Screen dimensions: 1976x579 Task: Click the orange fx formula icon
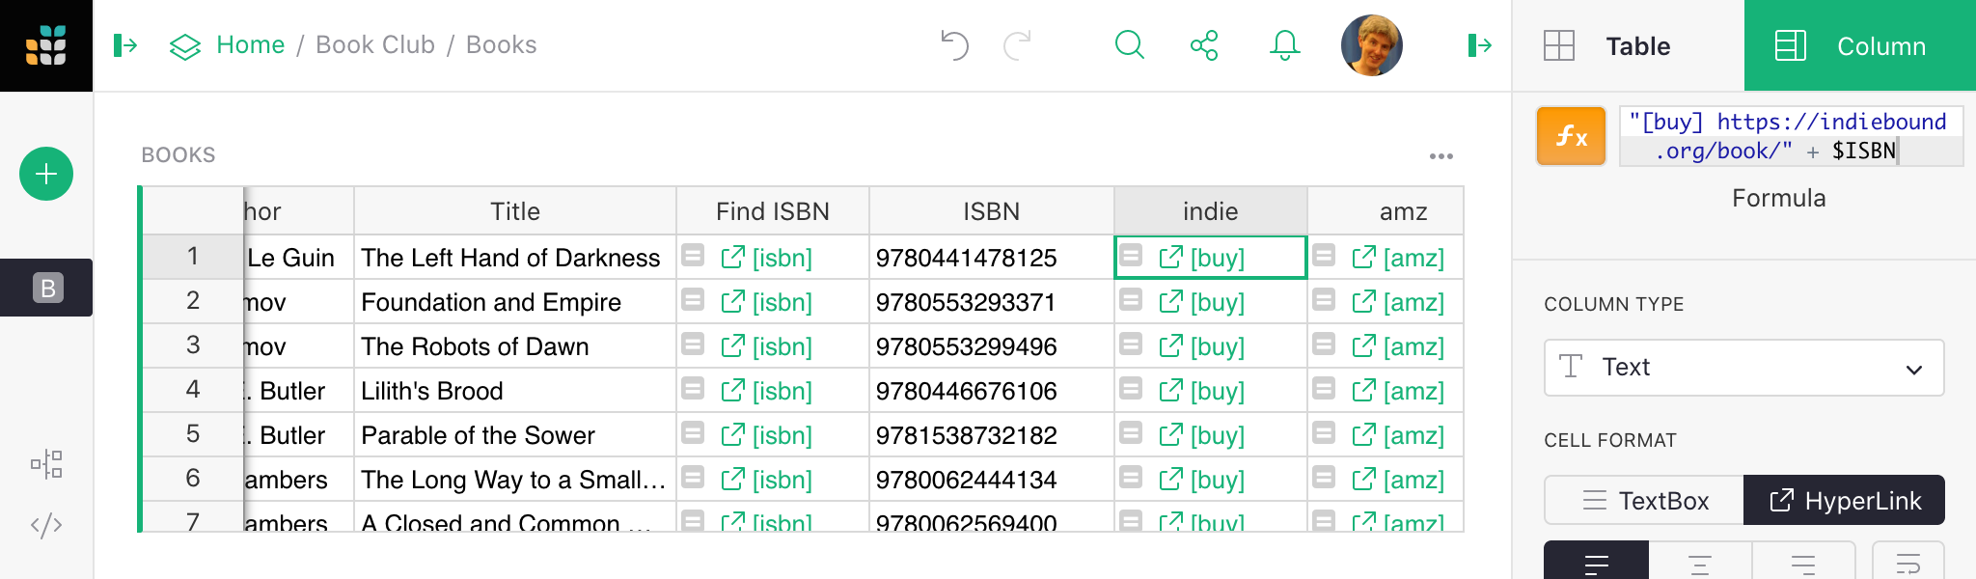(x=1571, y=136)
